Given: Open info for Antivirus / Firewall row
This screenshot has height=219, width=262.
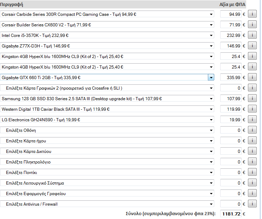Looking at the screenshot, I should point(252,204).
